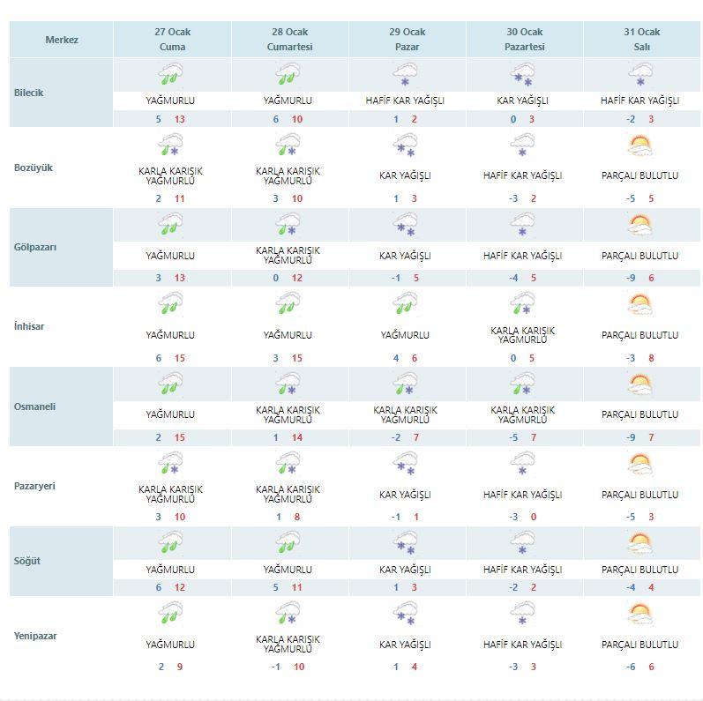Image resolution: width=703 pixels, height=701 pixels.
Task: Open the Gölpazarı district row label
Action: click(35, 247)
